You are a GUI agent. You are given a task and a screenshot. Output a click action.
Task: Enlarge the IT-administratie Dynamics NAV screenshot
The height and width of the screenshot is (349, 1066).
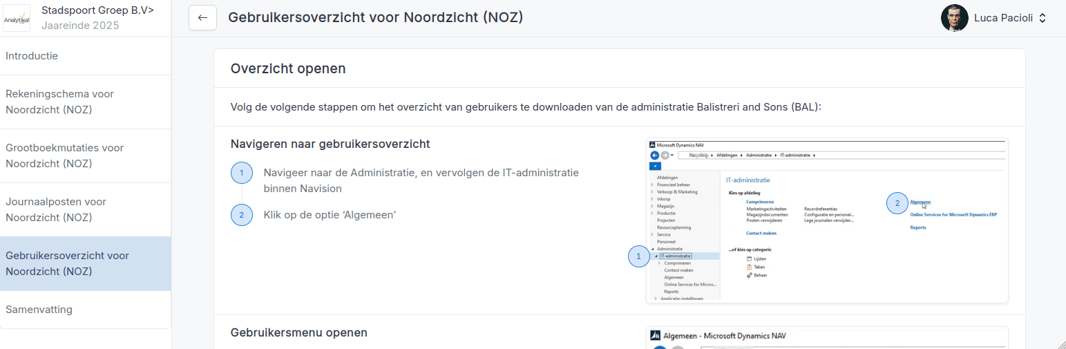coord(827,220)
